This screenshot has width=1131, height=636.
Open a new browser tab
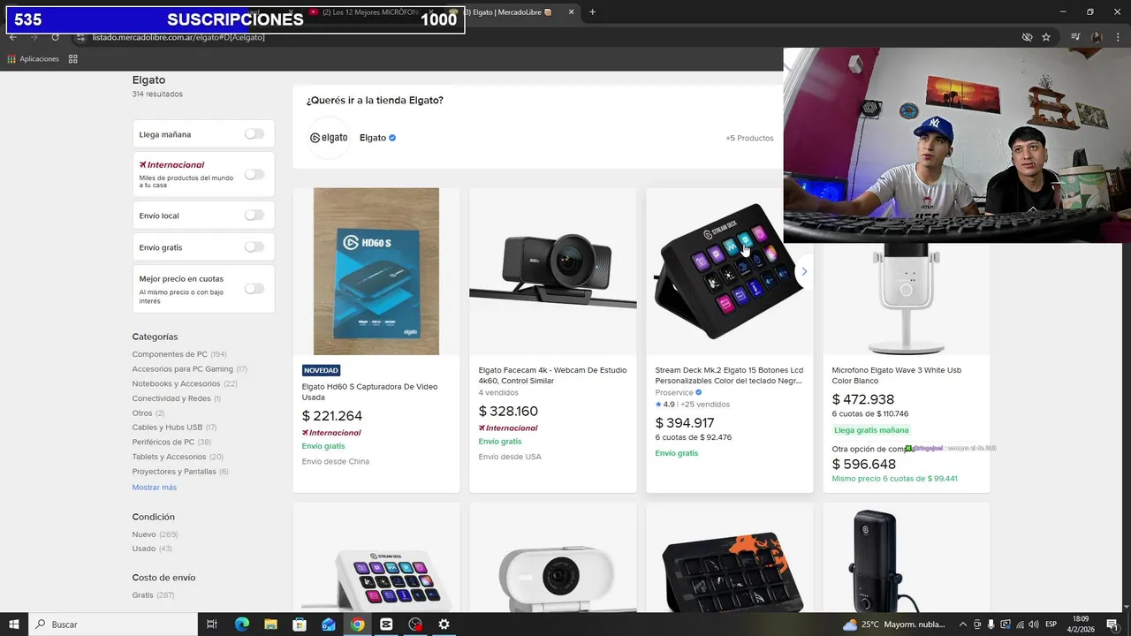pyautogui.click(x=592, y=12)
